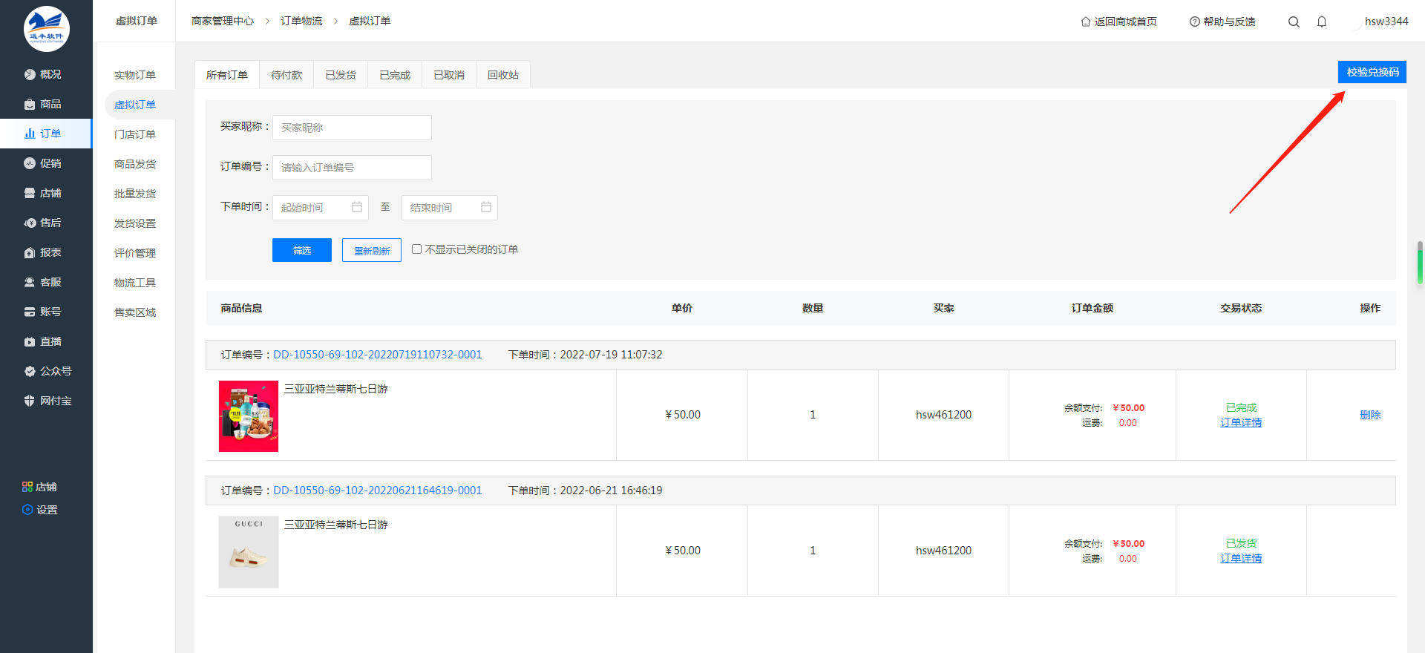Click the 设置 settings icon

(27, 510)
